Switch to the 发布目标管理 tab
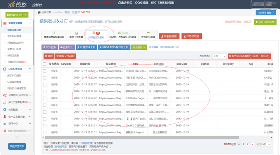 (148, 35)
